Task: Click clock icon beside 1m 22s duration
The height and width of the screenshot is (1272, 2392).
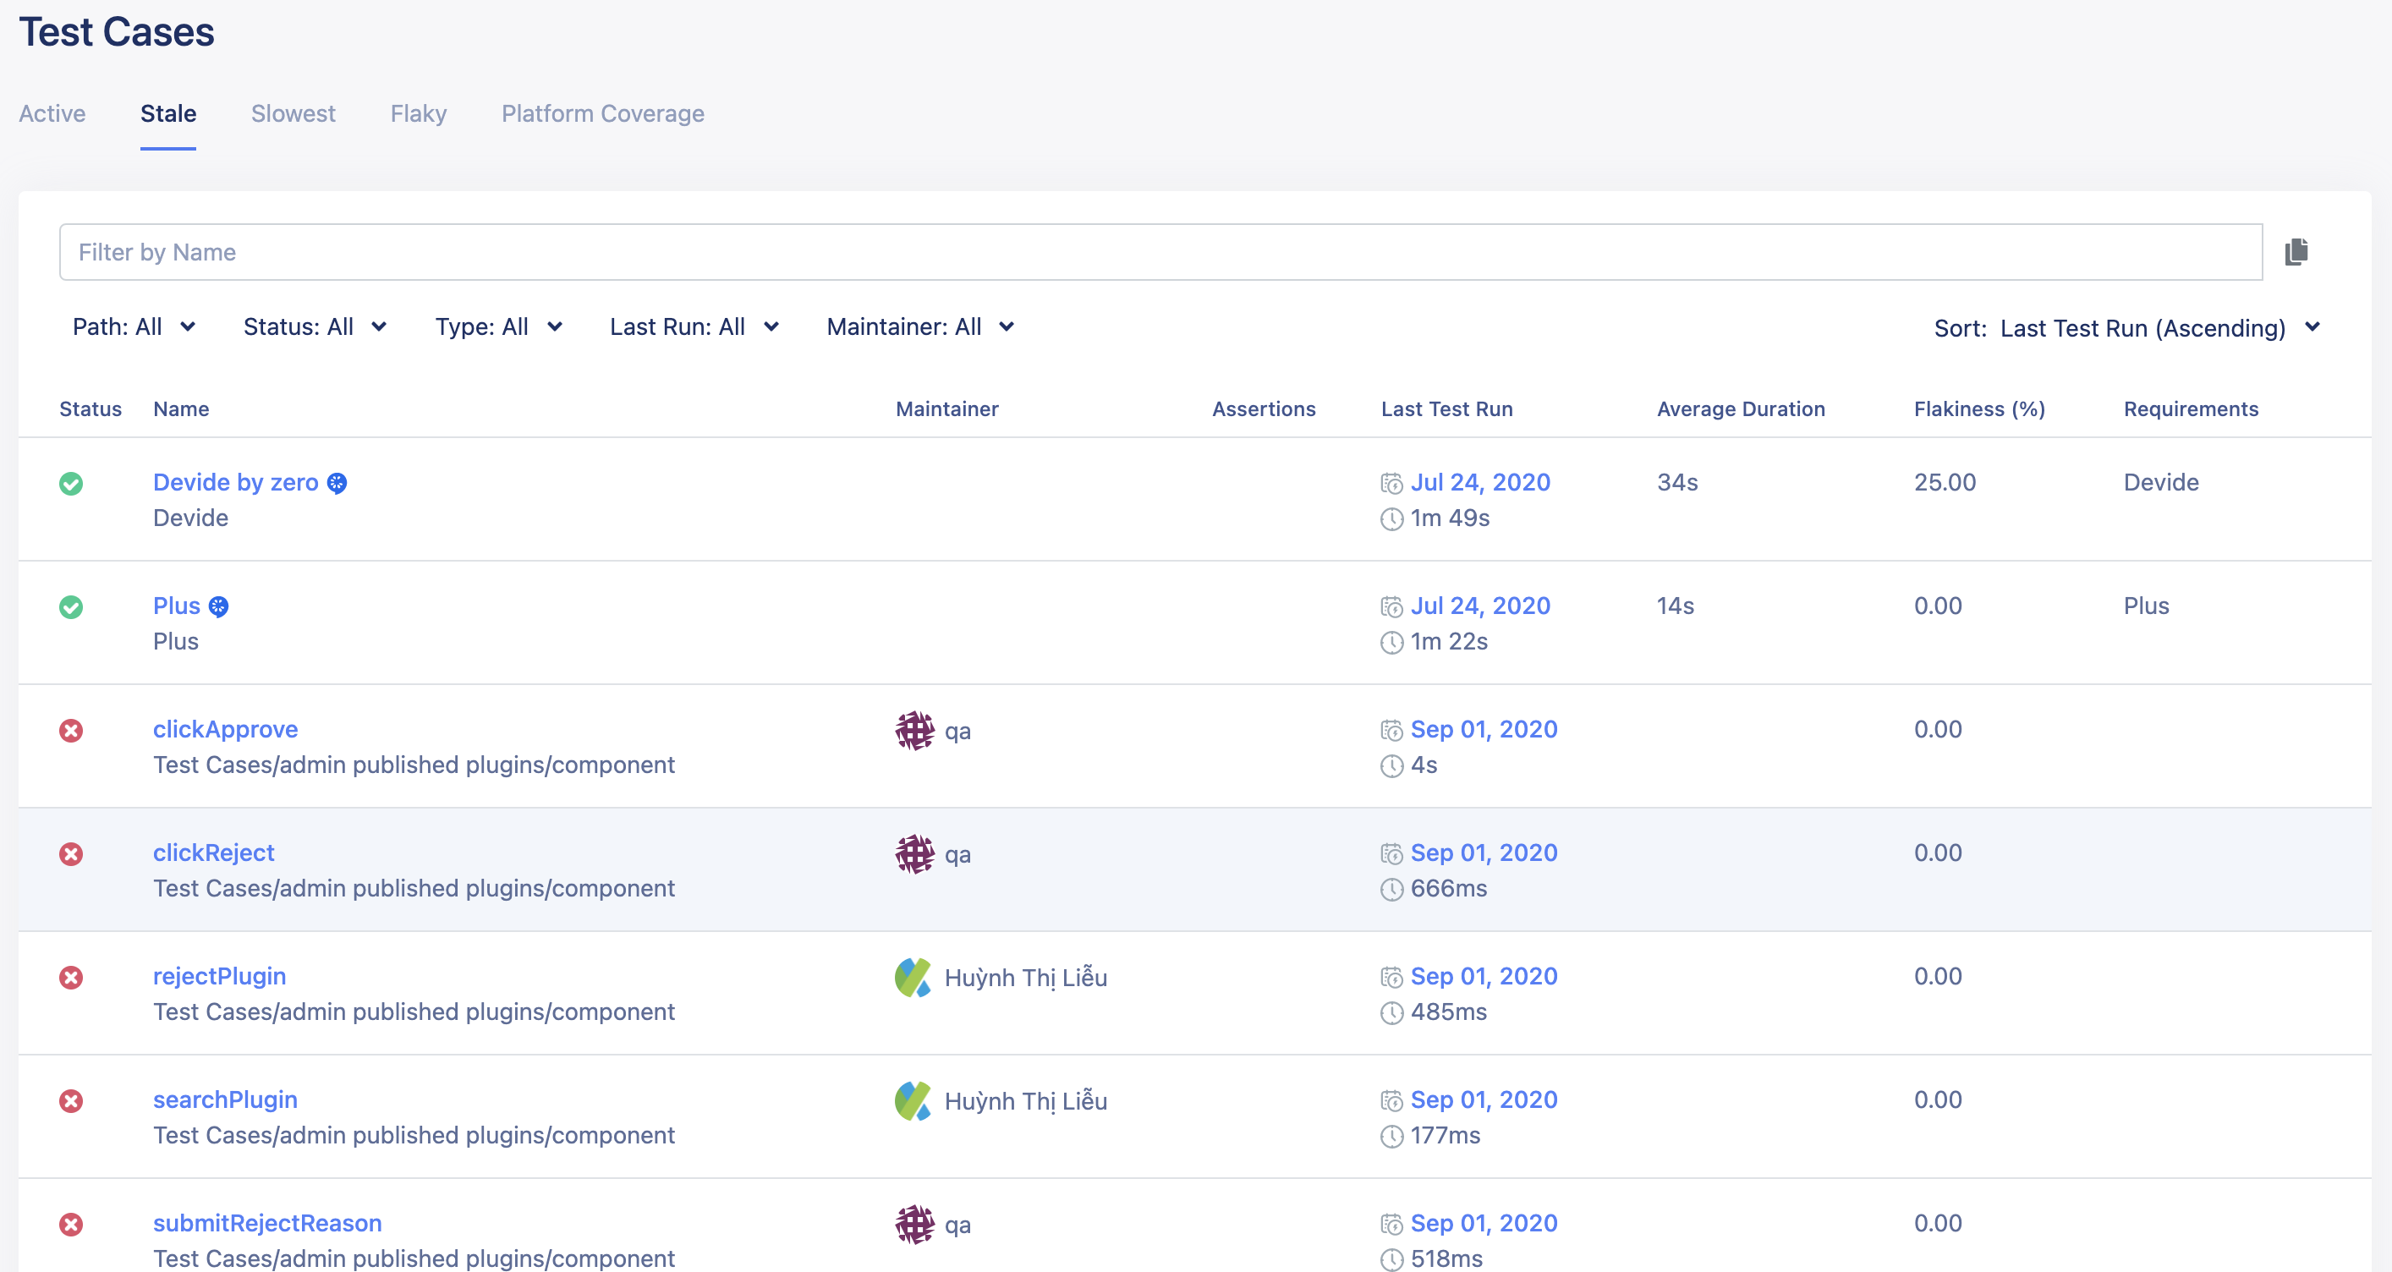Action: 1391,643
